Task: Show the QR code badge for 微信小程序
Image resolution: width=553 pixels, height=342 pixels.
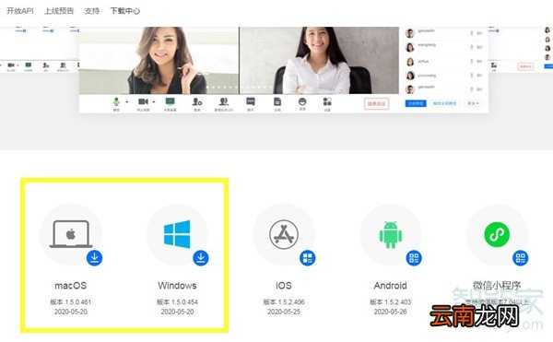Action: coord(521,258)
